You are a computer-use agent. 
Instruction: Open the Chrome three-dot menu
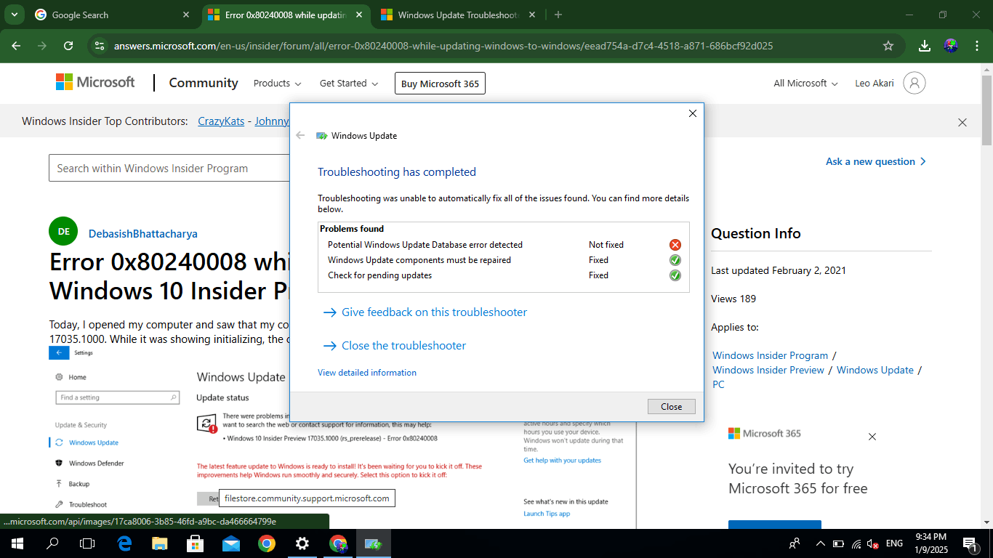pos(976,46)
